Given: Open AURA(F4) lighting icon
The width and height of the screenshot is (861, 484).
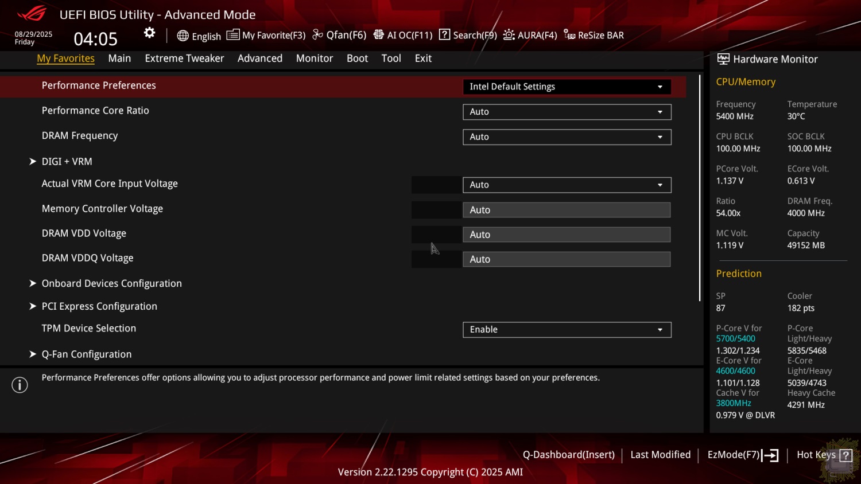Looking at the screenshot, I should tap(509, 35).
